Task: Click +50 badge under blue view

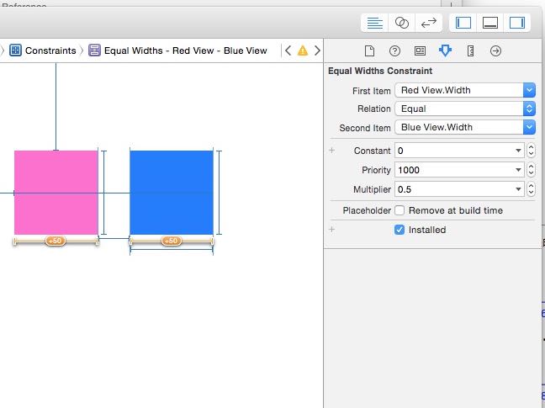Action: coord(171,241)
